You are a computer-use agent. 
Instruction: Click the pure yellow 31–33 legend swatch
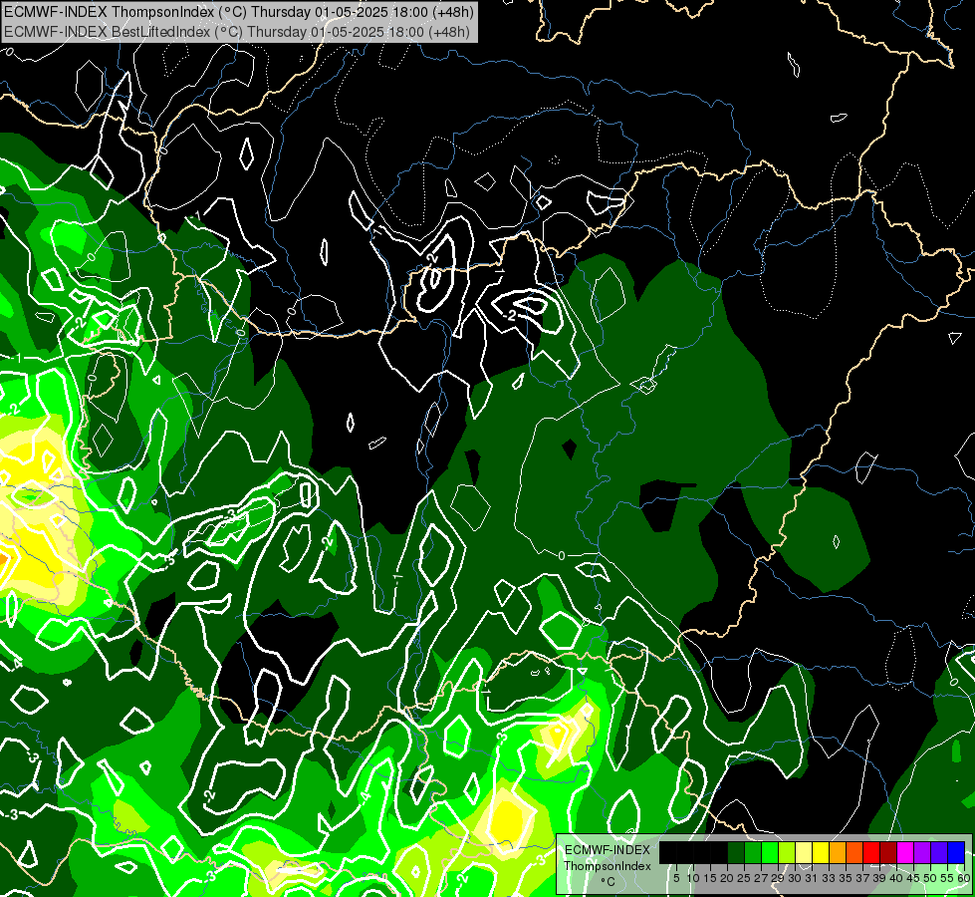(x=821, y=852)
